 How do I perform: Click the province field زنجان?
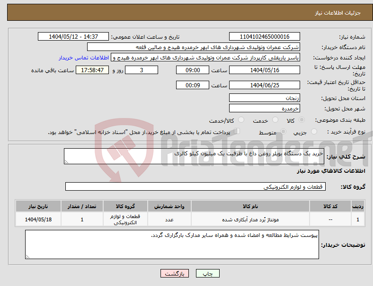pyautogui.click(x=264, y=98)
